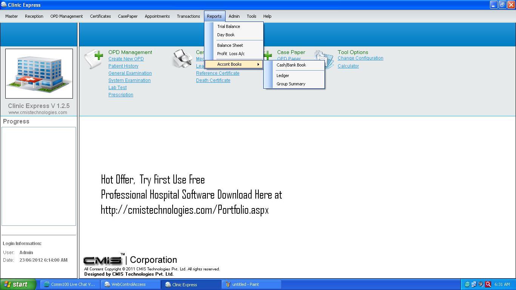Screen dimensions: 516x290
Task: Expand the Accont Books submenu
Action: 230,64
